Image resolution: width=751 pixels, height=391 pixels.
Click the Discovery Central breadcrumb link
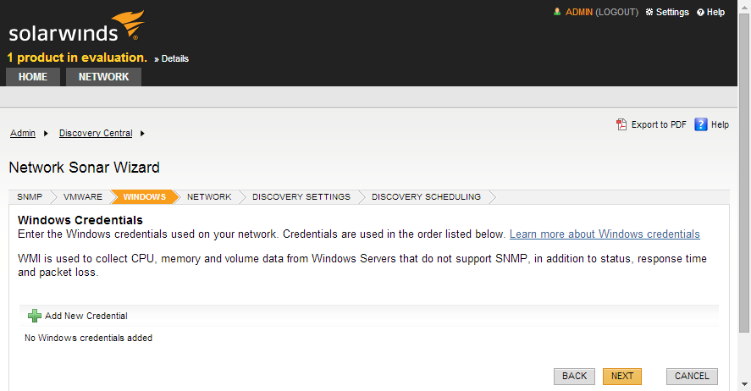pos(96,133)
